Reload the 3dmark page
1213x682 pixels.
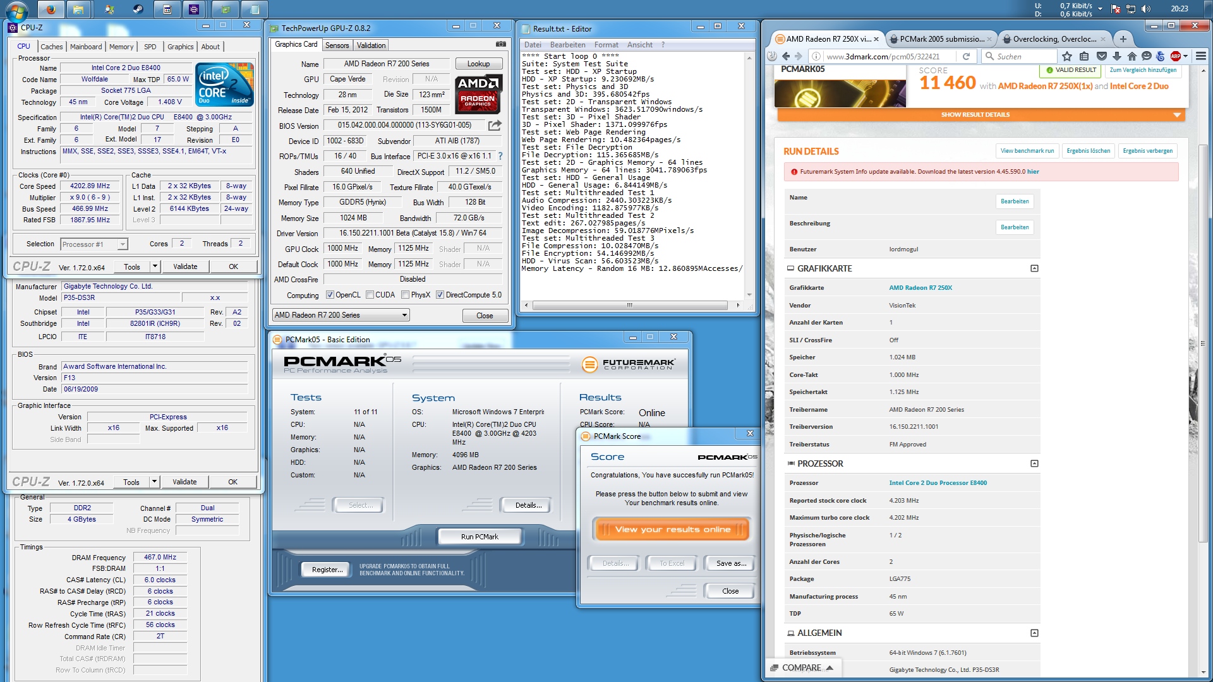coord(966,56)
